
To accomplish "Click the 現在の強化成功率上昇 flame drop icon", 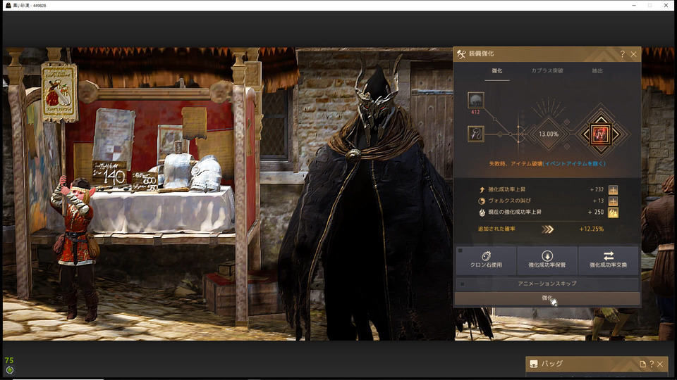I will [482, 212].
